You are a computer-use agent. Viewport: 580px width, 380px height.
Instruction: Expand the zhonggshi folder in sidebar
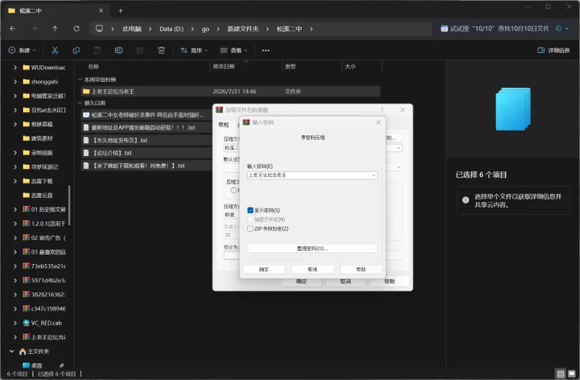click(x=15, y=82)
